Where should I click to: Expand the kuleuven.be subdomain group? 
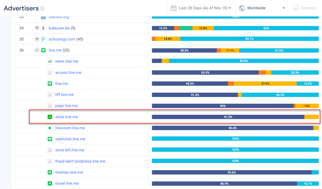click(x=37, y=28)
